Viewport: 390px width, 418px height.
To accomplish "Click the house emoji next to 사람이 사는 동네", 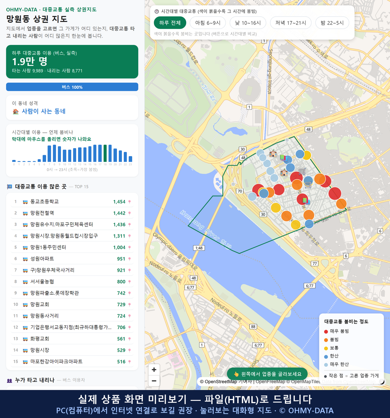I will 16,112.
